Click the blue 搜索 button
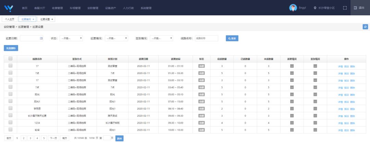The image size is (370, 145). pos(232,38)
